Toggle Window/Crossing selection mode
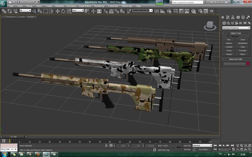252x157 pixels. pyautogui.click(x=51, y=11)
